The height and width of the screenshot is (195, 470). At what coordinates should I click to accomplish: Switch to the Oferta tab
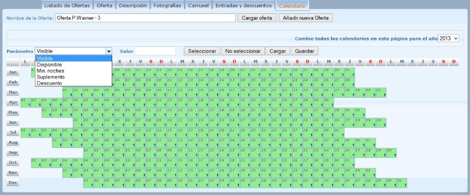(x=104, y=5)
